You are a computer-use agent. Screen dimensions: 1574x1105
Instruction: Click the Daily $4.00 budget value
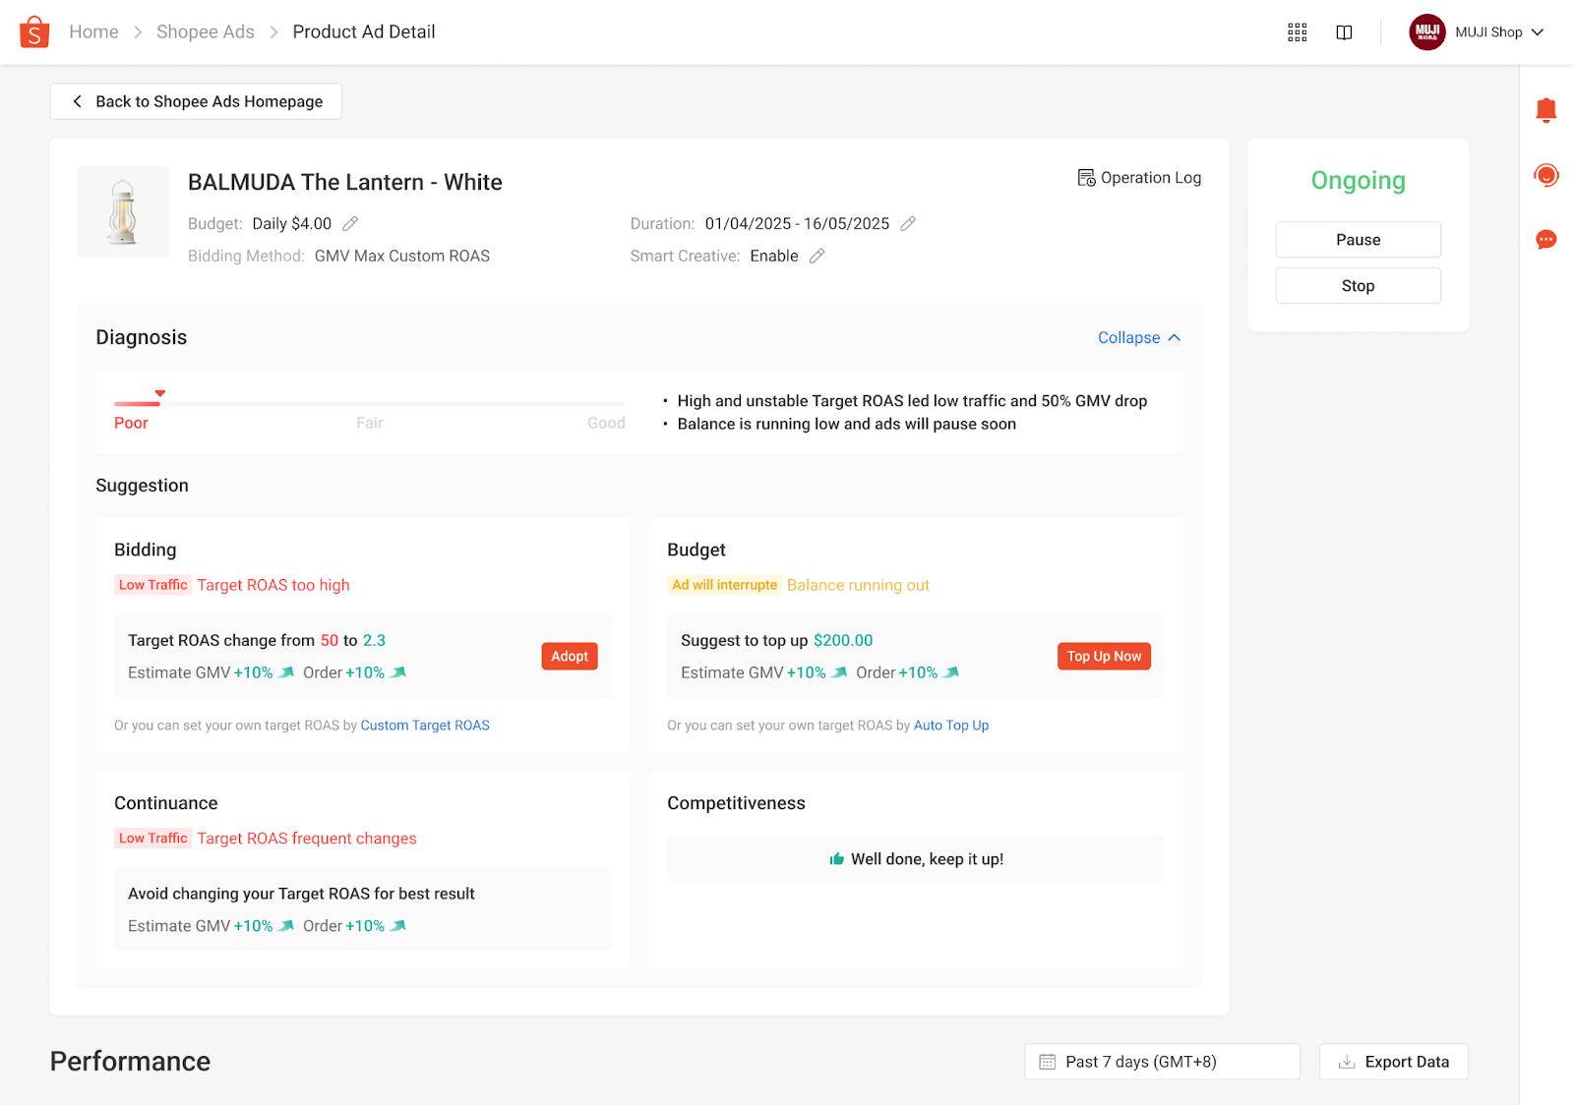click(x=292, y=223)
